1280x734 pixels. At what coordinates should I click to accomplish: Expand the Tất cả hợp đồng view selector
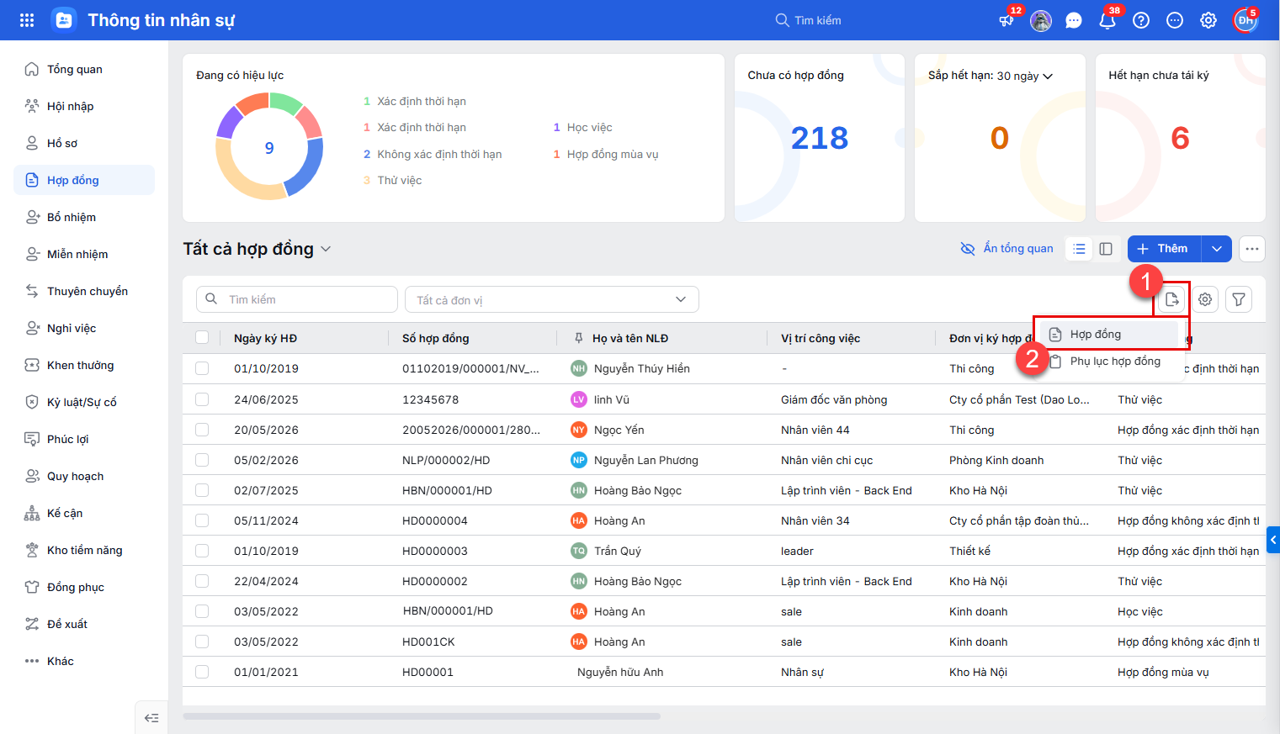[257, 249]
